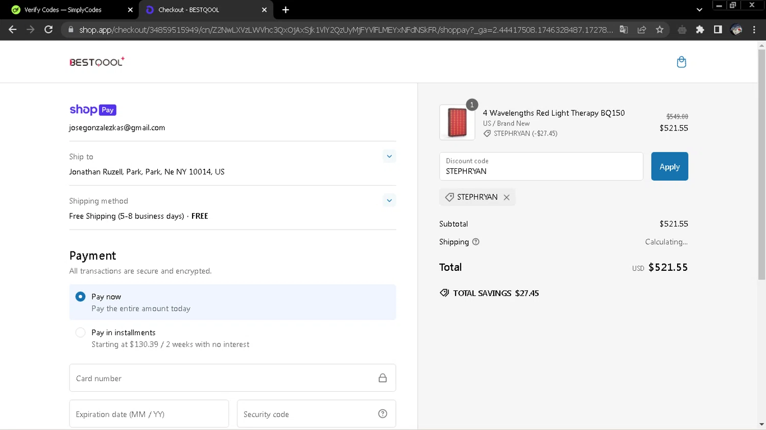This screenshot has width=766, height=430.
Task: Click the Red Light Therapy product thumbnail
Action: pos(457,122)
